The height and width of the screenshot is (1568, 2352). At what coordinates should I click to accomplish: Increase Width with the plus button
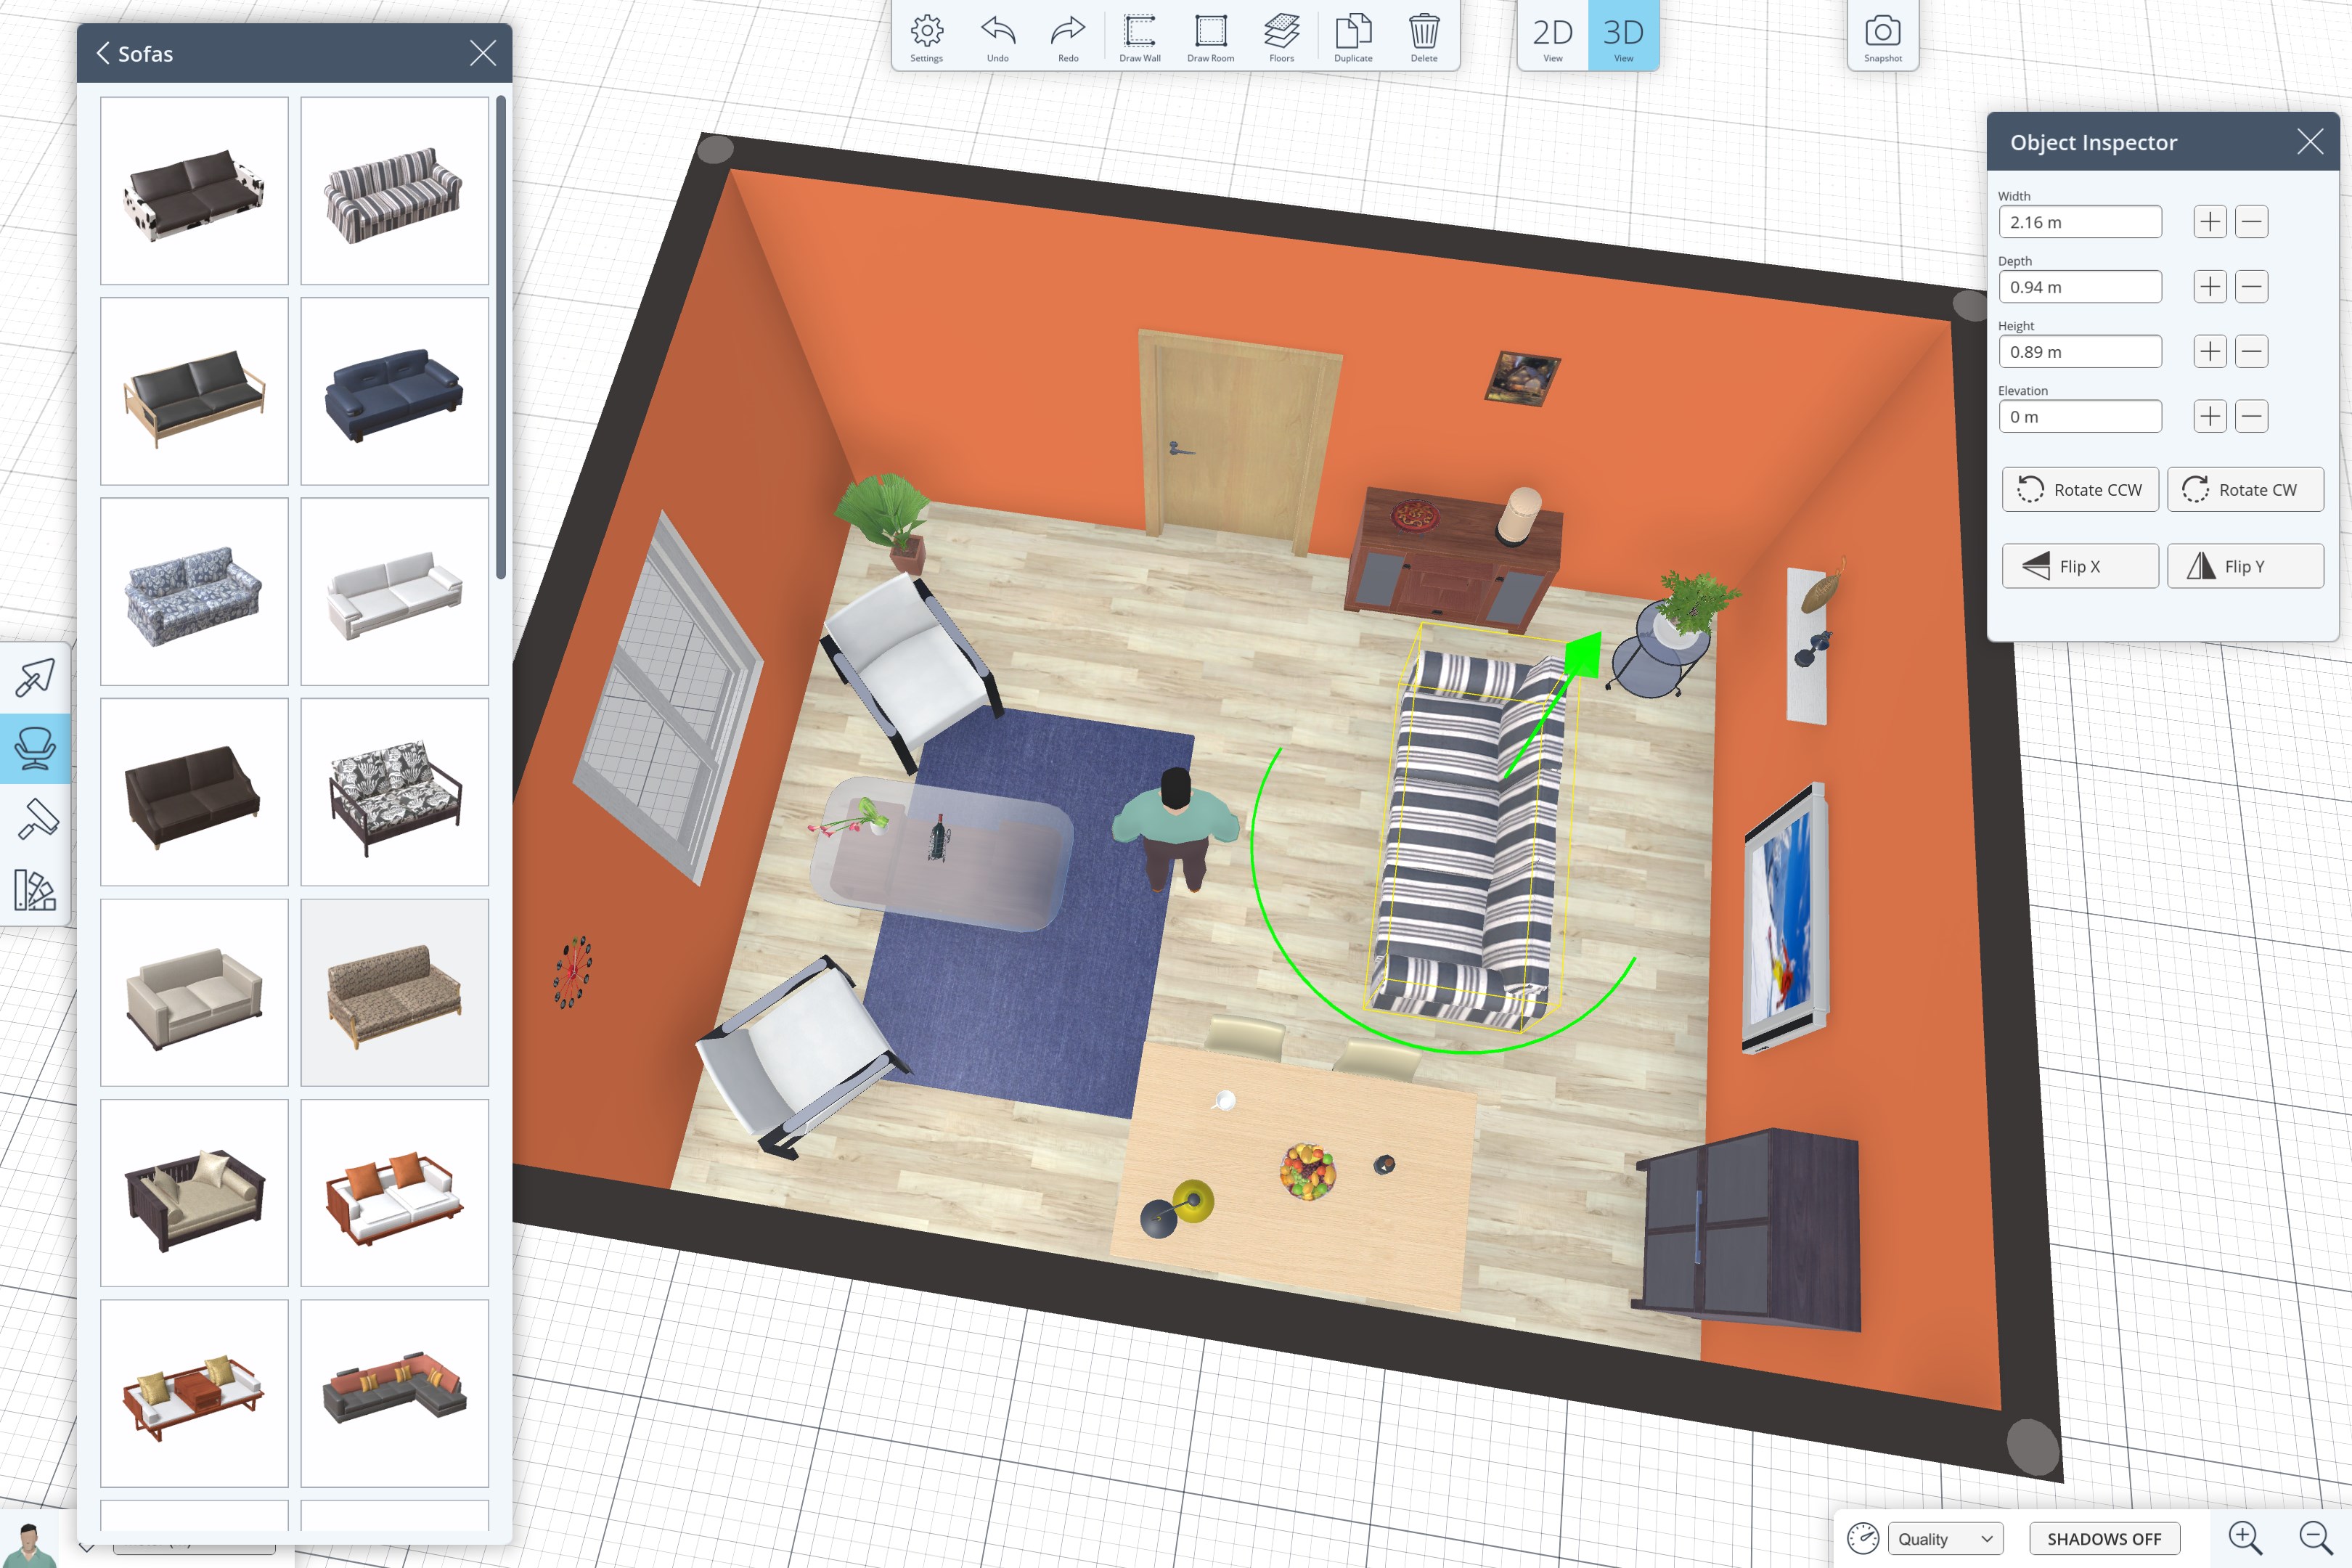tap(2210, 222)
